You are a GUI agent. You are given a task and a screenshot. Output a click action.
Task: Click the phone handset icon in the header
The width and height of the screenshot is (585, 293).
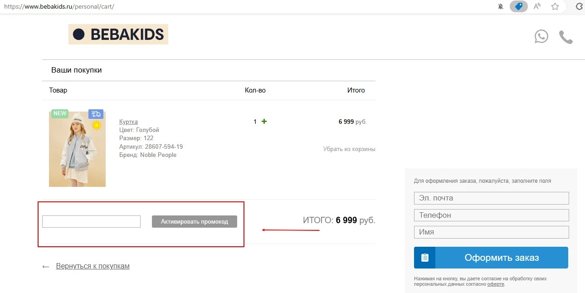click(x=565, y=37)
